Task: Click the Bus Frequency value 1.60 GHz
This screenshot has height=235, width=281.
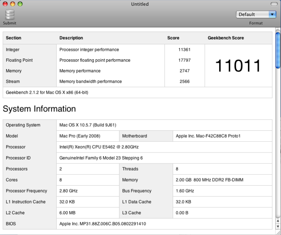Action: (x=185, y=191)
